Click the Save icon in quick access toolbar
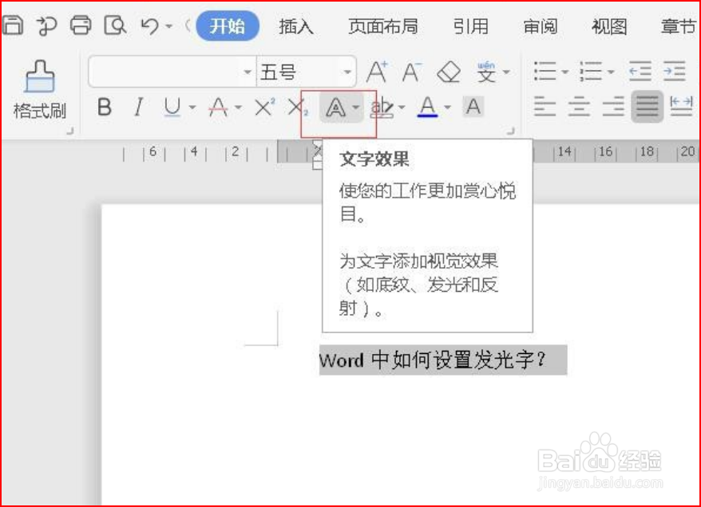The width and height of the screenshot is (701, 507). [x=13, y=26]
